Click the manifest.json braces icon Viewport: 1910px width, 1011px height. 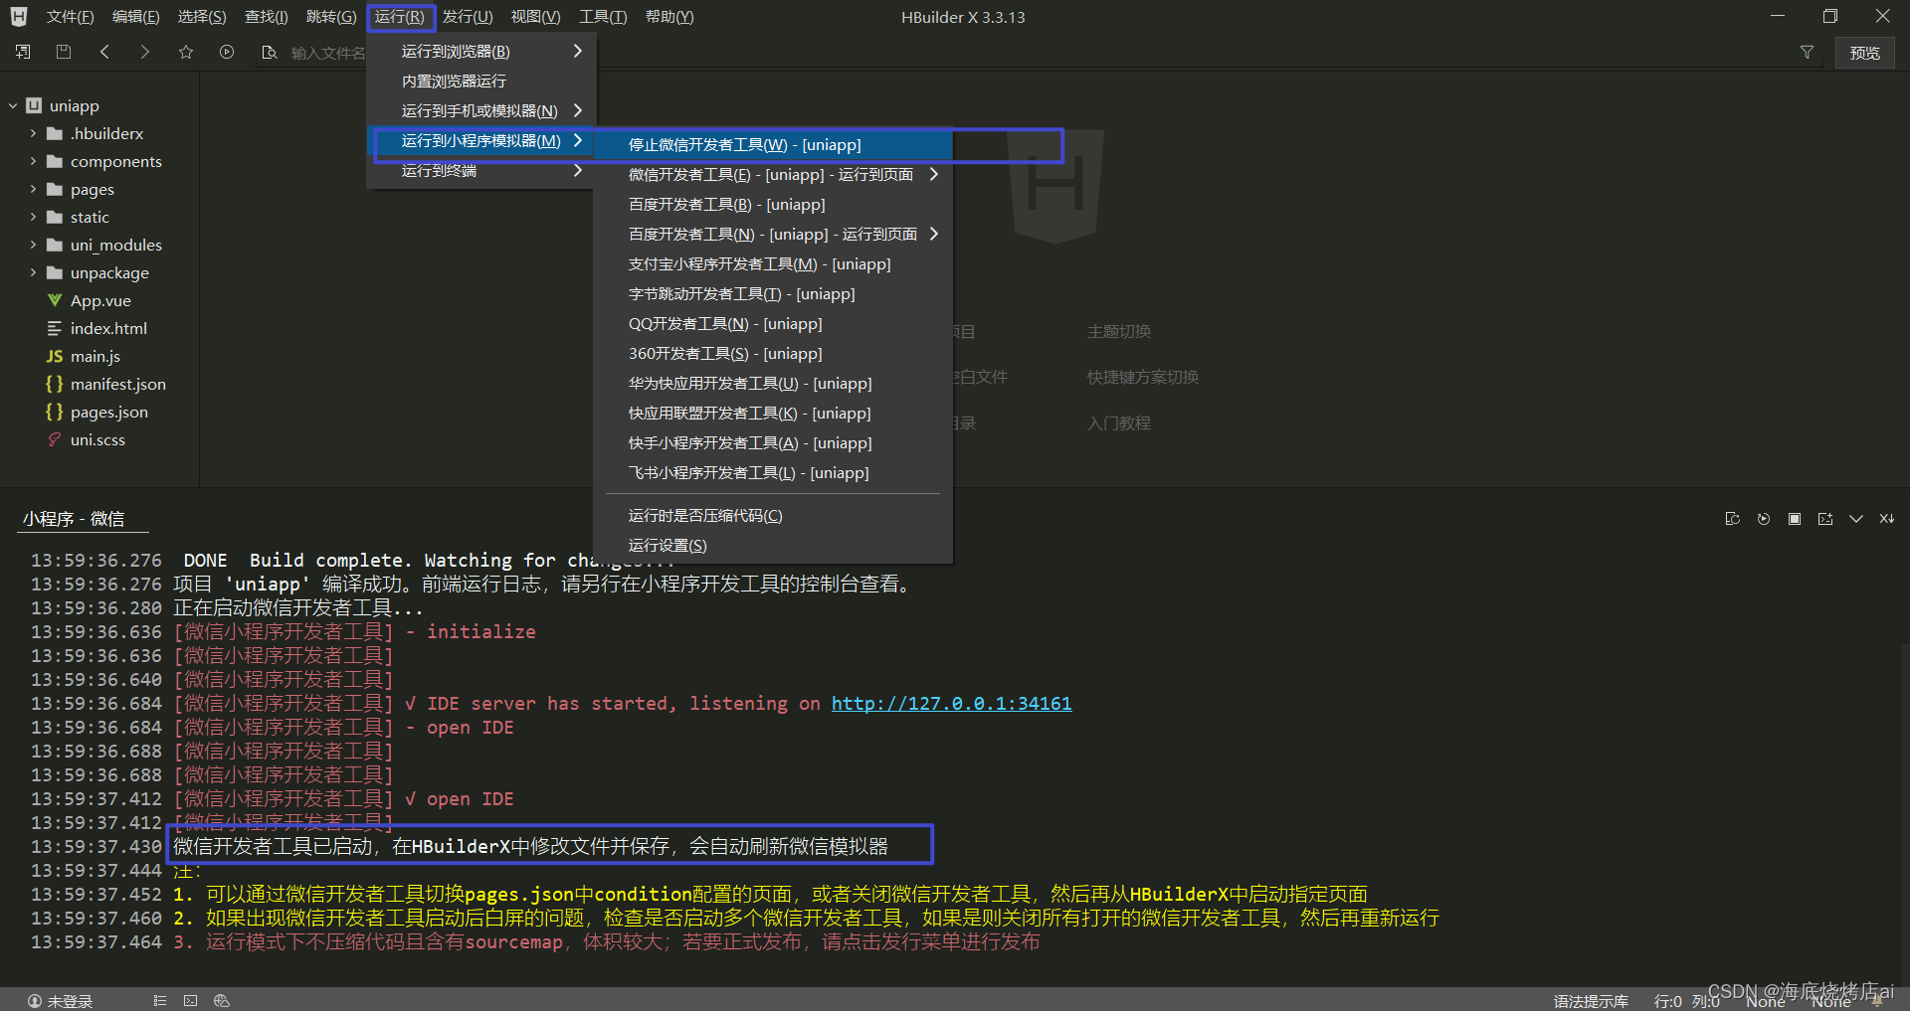[x=55, y=384]
